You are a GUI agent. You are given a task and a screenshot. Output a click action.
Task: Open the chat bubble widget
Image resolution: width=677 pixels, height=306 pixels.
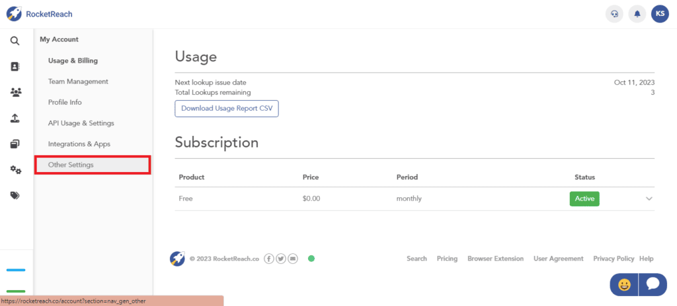(x=653, y=284)
